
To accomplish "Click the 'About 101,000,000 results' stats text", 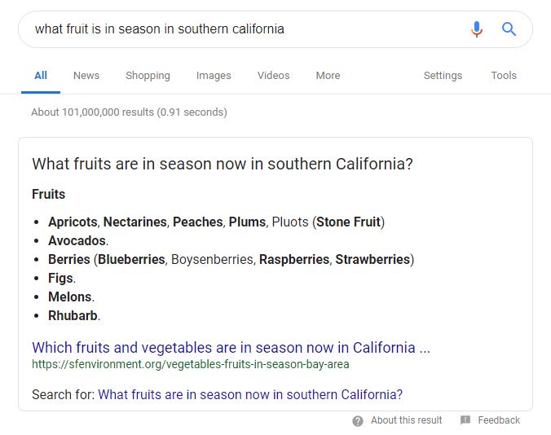I will [x=129, y=112].
